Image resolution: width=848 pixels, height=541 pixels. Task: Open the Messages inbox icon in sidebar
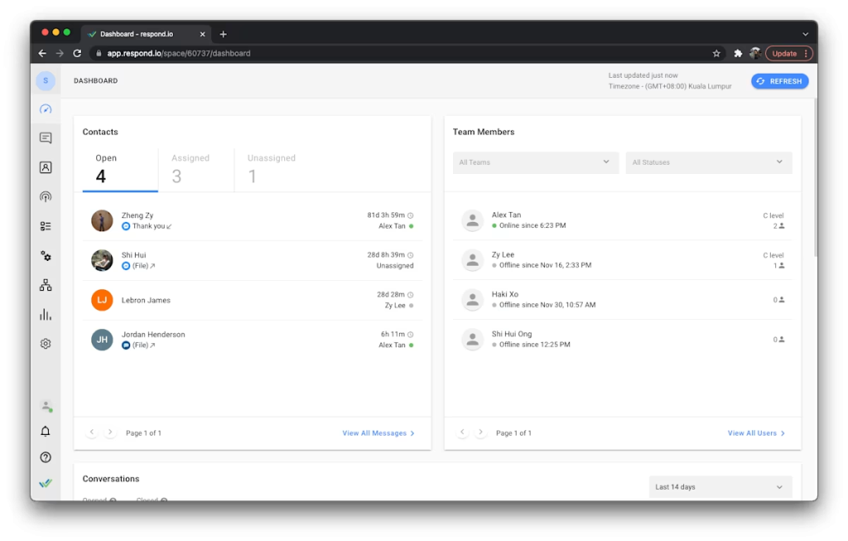coord(46,138)
